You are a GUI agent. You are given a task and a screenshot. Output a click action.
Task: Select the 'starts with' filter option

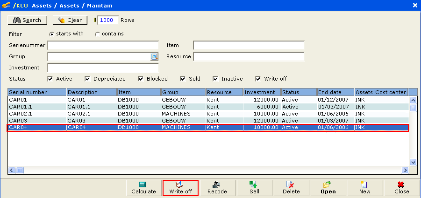point(51,34)
